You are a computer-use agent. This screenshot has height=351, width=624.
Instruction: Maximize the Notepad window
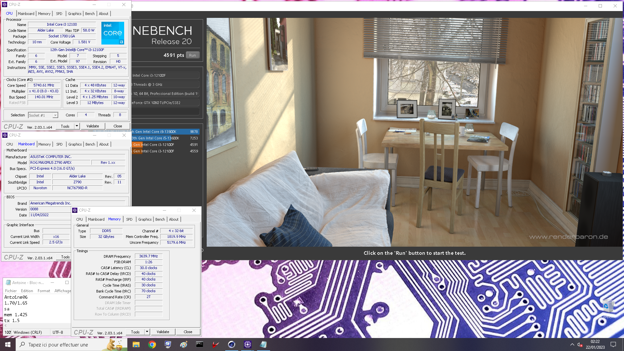point(67,282)
